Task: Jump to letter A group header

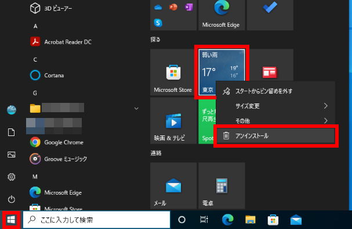Action: point(35,26)
